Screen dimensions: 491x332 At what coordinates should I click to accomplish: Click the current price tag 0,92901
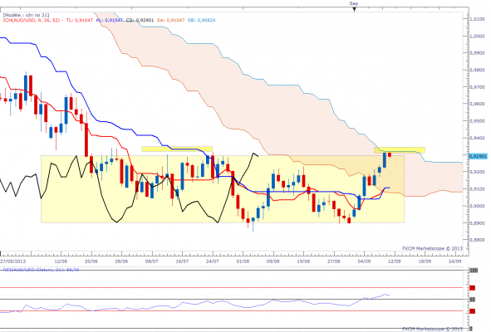pyautogui.click(x=479, y=156)
